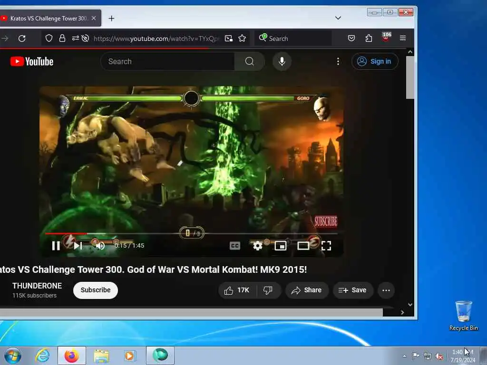Open Windows Explorer folder from taskbar
This screenshot has height=365, width=487.
pyautogui.click(x=101, y=356)
